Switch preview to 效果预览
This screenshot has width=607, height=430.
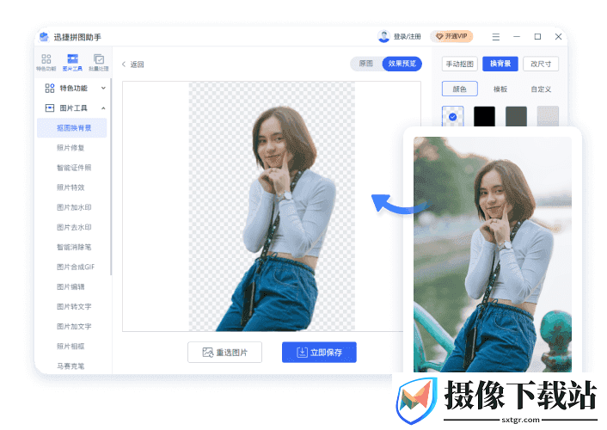pos(402,64)
